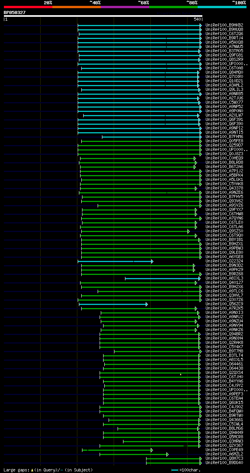
Task: Click label UniRef100_B8YIB1
Action: coord(224,239)
